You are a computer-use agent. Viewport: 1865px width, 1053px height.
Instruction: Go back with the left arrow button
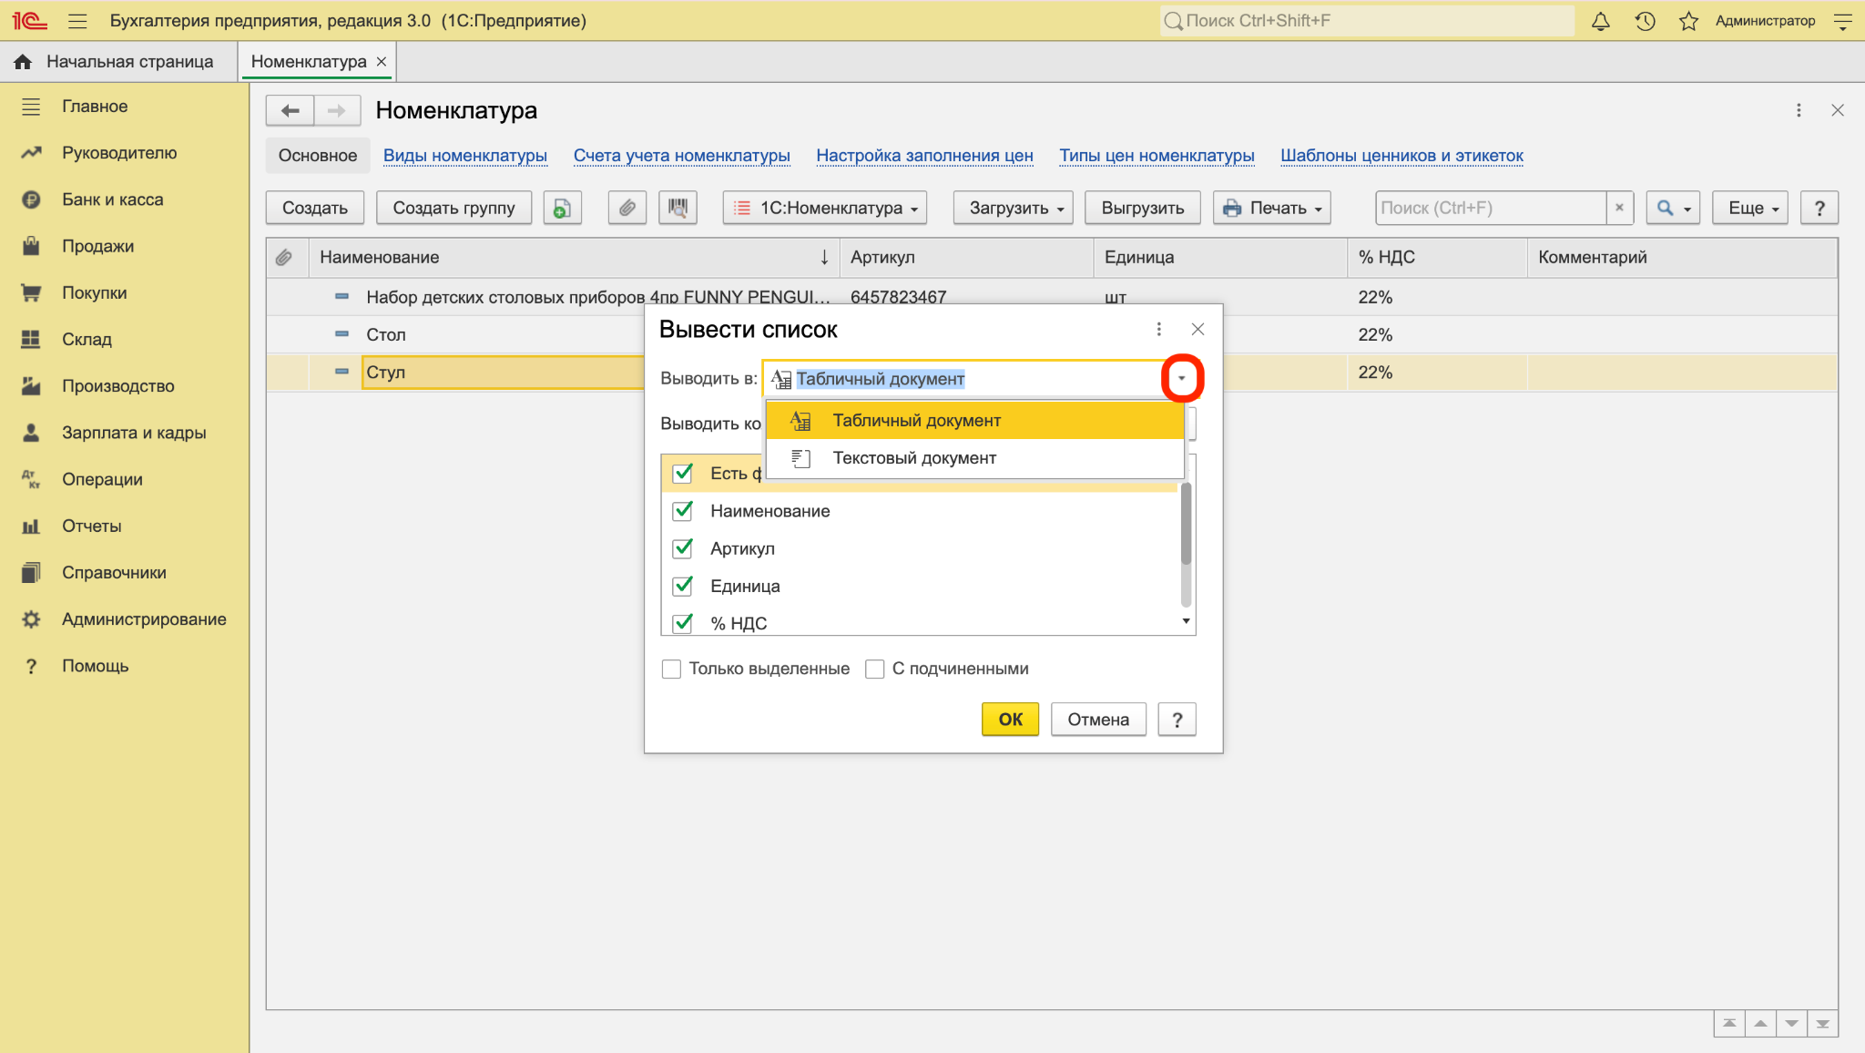point(290,110)
